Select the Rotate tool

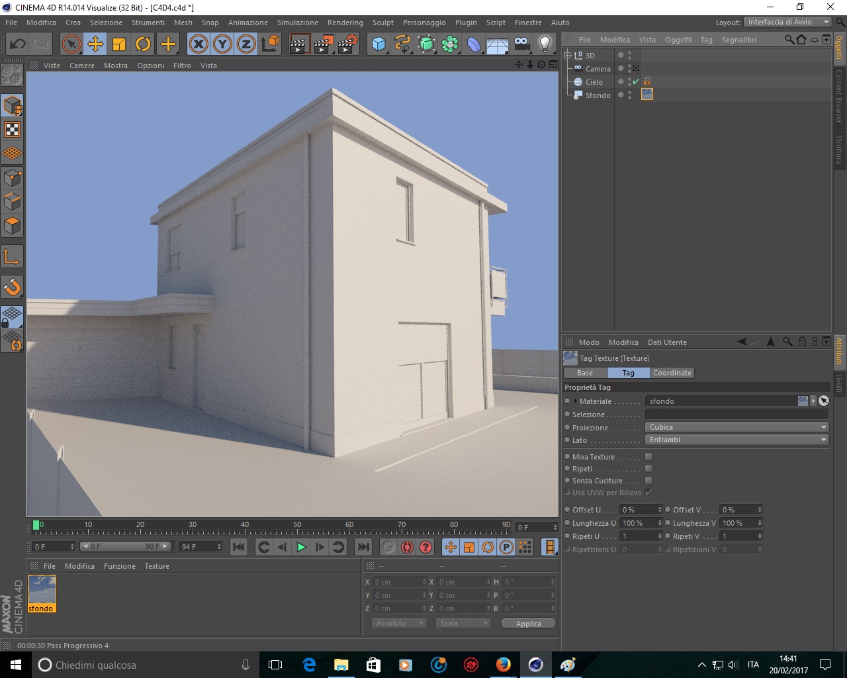[143, 44]
